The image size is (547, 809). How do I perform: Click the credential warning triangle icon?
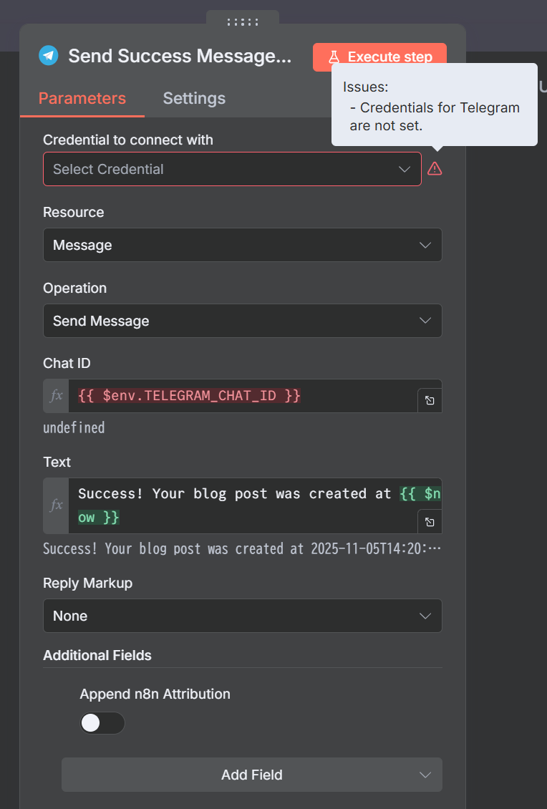point(435,169)
